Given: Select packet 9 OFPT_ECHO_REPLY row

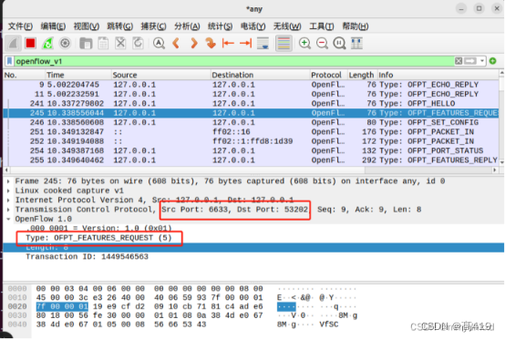Looking at the screenshot, I should [x=251, y=85].
